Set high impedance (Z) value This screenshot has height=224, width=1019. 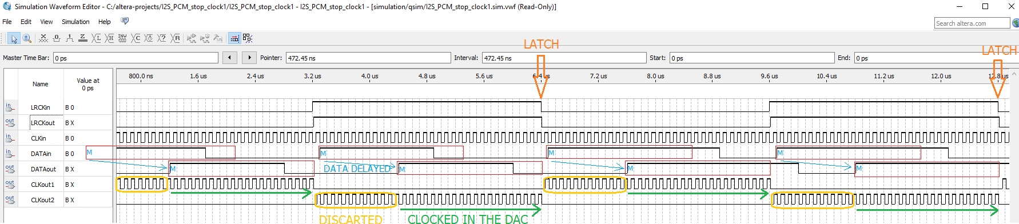coord(83,38)
